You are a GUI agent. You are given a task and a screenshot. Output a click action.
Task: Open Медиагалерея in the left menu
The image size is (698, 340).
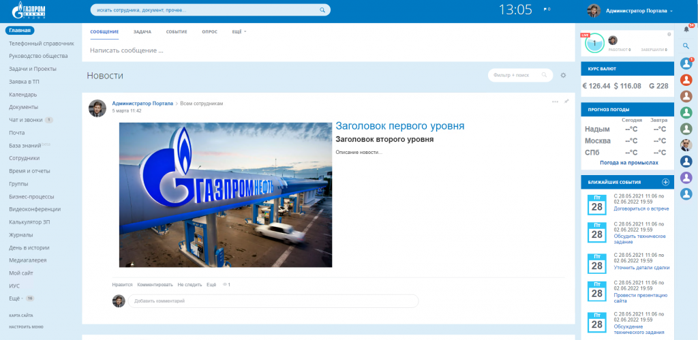pyautogui.click(x=27, y=260)
